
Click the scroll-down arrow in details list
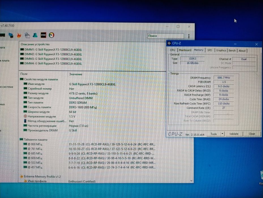coord(191,181)
